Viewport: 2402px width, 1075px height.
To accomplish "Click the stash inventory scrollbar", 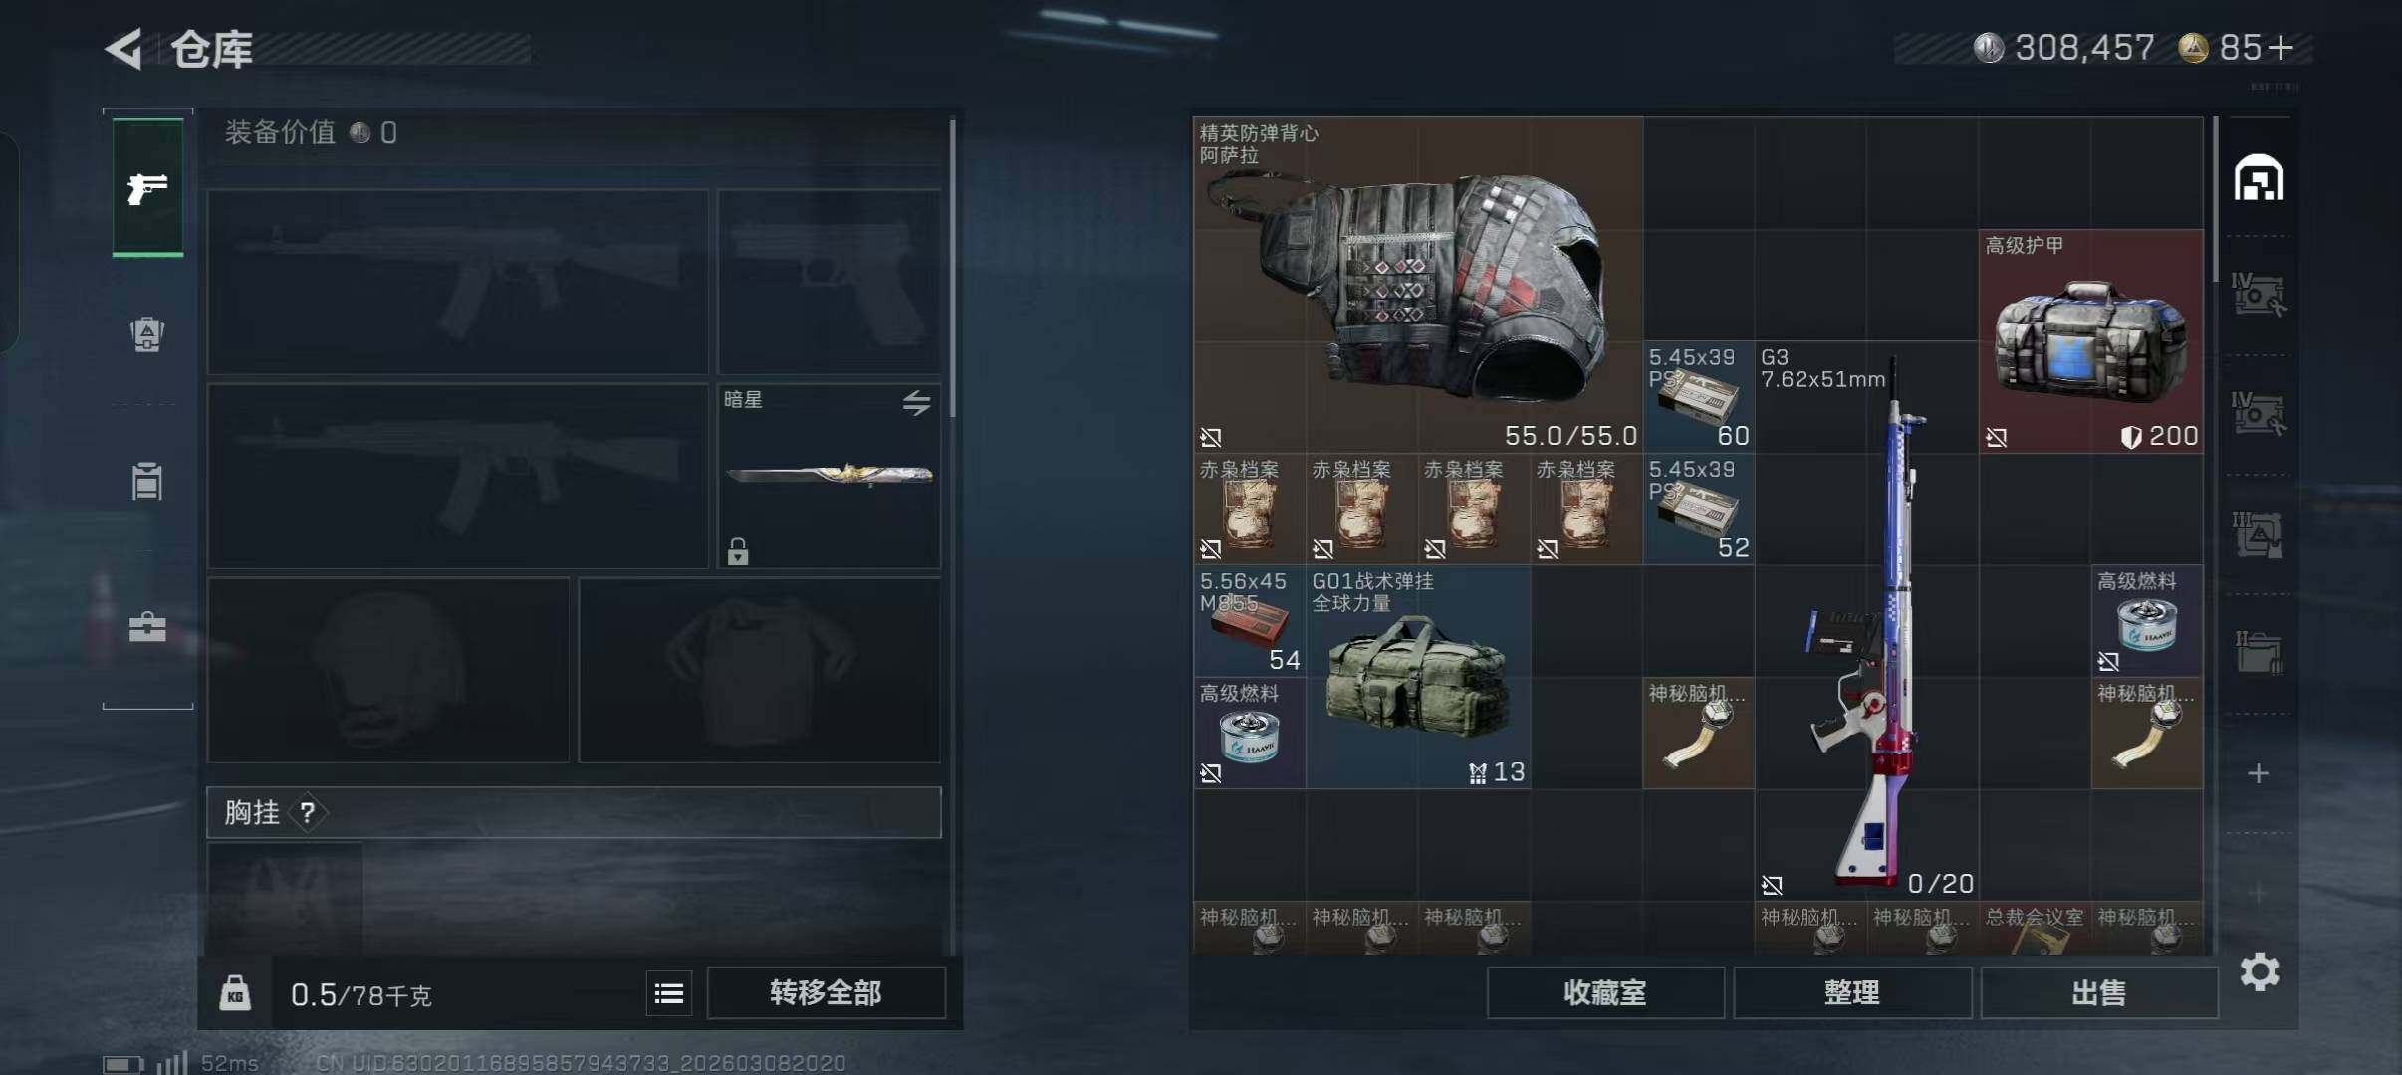I will (2216, 199).
